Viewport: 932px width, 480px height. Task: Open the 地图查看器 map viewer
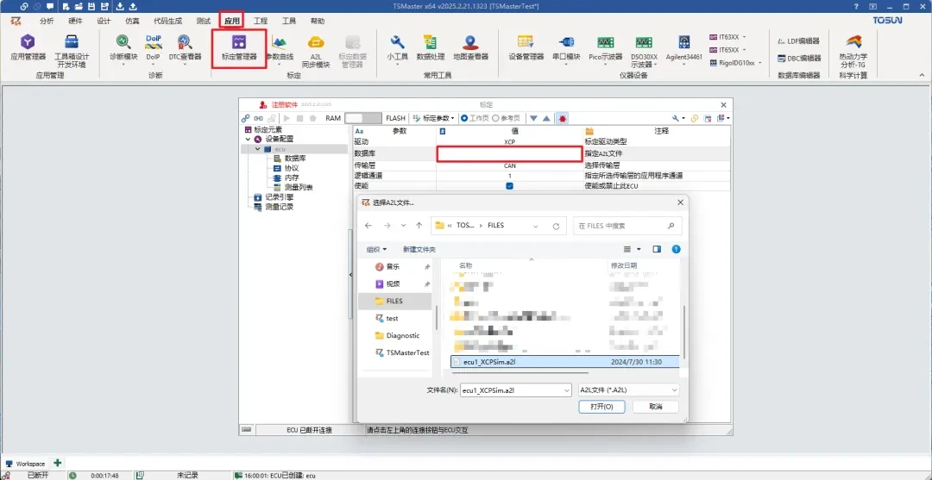[x=470, y=47]
